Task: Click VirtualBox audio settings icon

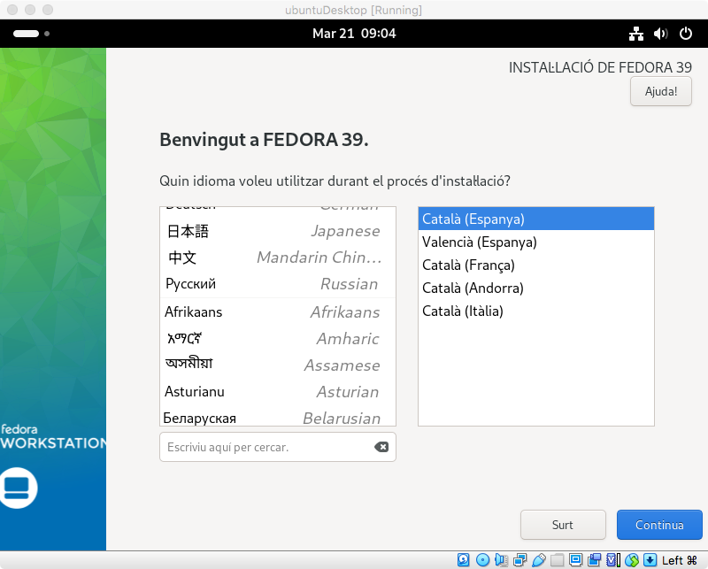Action: (501, 560)
